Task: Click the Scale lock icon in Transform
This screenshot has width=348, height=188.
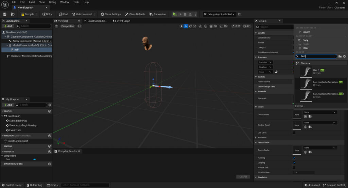Action: point(276,72)
